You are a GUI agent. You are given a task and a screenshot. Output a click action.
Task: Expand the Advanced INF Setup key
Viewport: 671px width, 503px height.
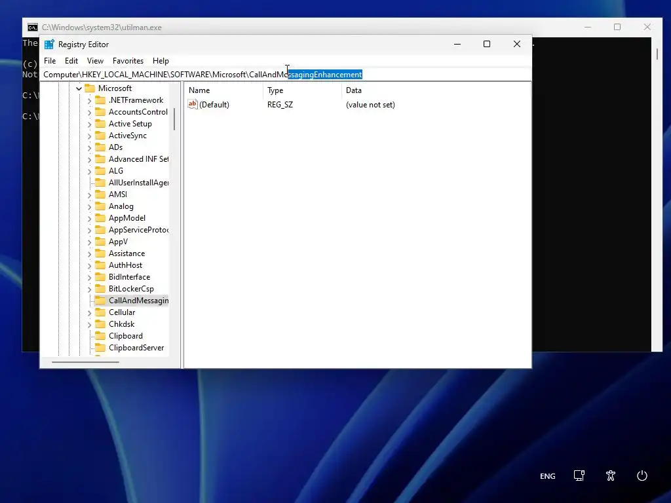click(89, 160)
